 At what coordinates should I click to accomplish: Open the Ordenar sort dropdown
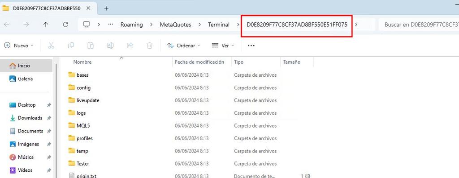click(x=183, y=46)
